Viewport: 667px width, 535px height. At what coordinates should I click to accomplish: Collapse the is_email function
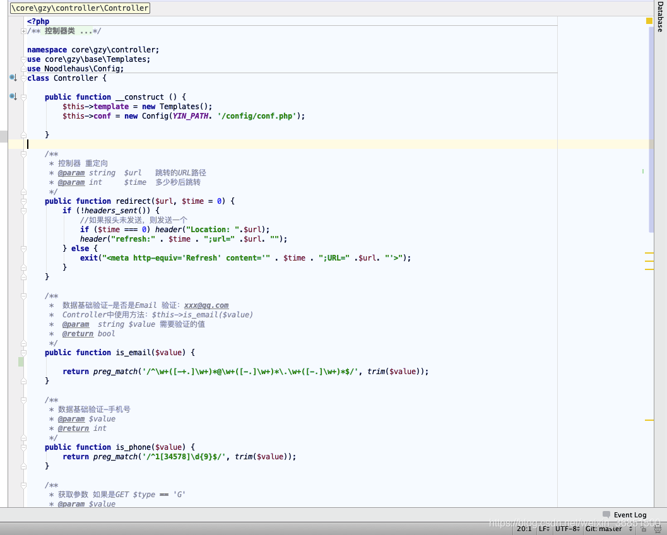pyautogui.click(x=24, y=353)
